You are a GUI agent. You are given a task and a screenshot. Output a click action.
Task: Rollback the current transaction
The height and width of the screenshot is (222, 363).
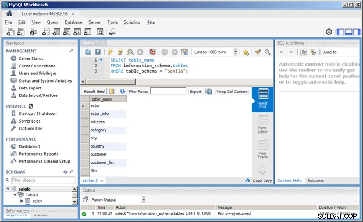pyautogui.click(x=175, y=52)
